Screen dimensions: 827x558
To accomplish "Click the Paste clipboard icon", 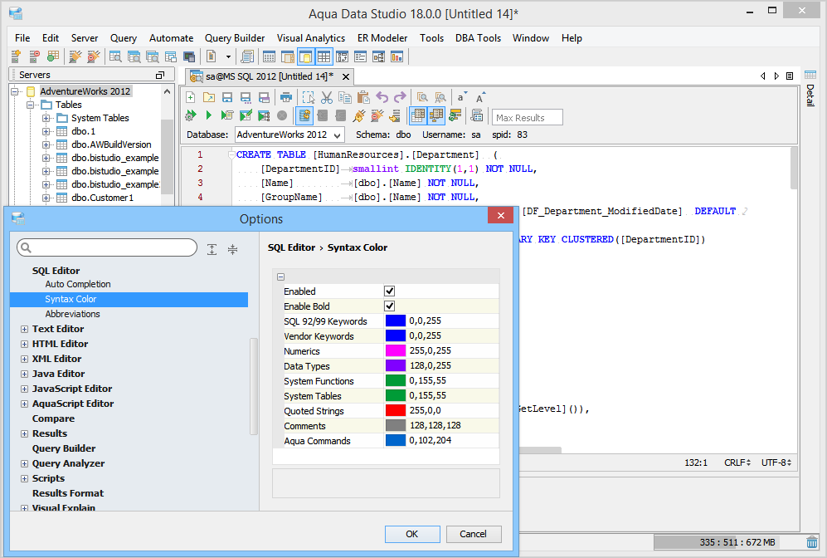I will (363, 98).
